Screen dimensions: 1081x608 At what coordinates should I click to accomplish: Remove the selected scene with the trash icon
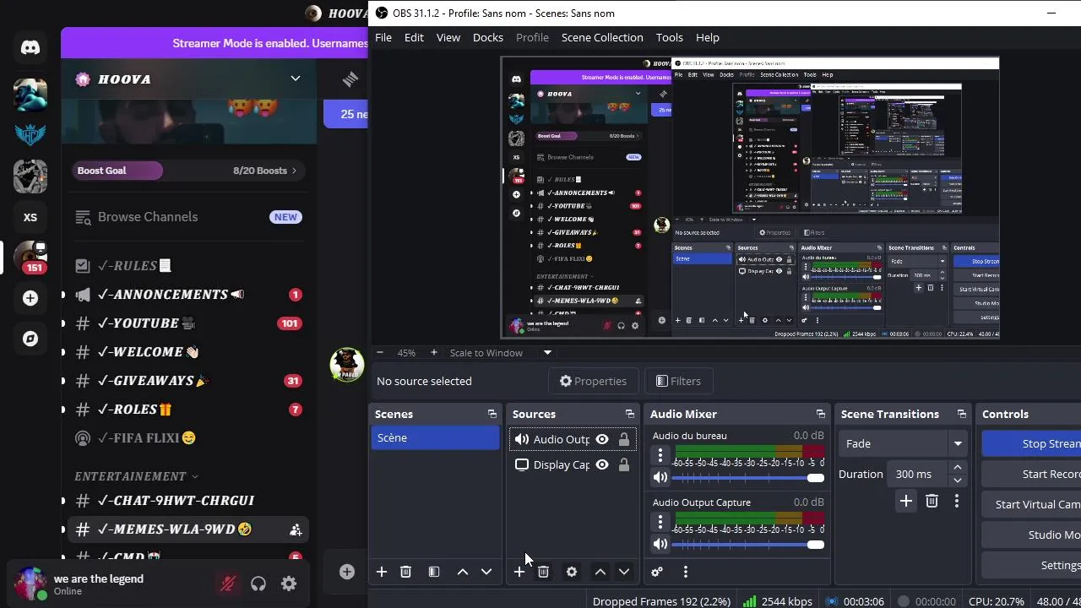pos(405,572)
